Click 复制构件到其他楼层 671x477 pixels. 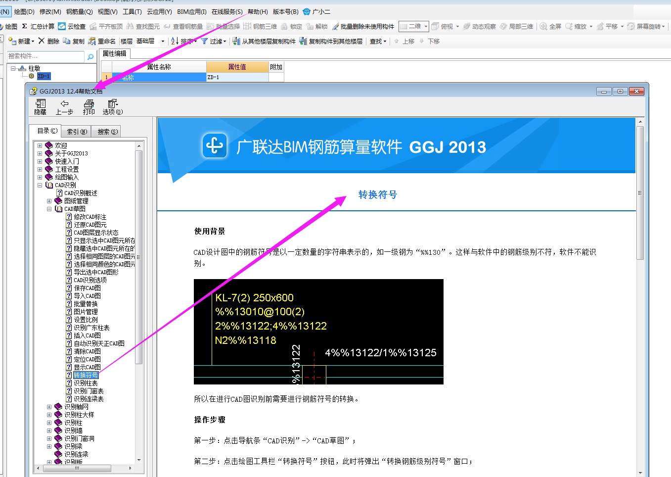pyautogui.click(x=331, y=41)
